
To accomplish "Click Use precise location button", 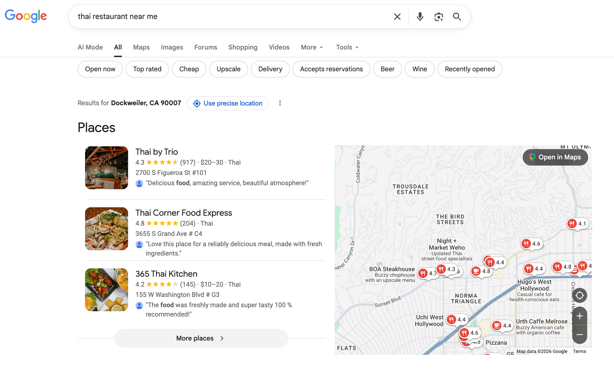I will click(x=228, y=103).
